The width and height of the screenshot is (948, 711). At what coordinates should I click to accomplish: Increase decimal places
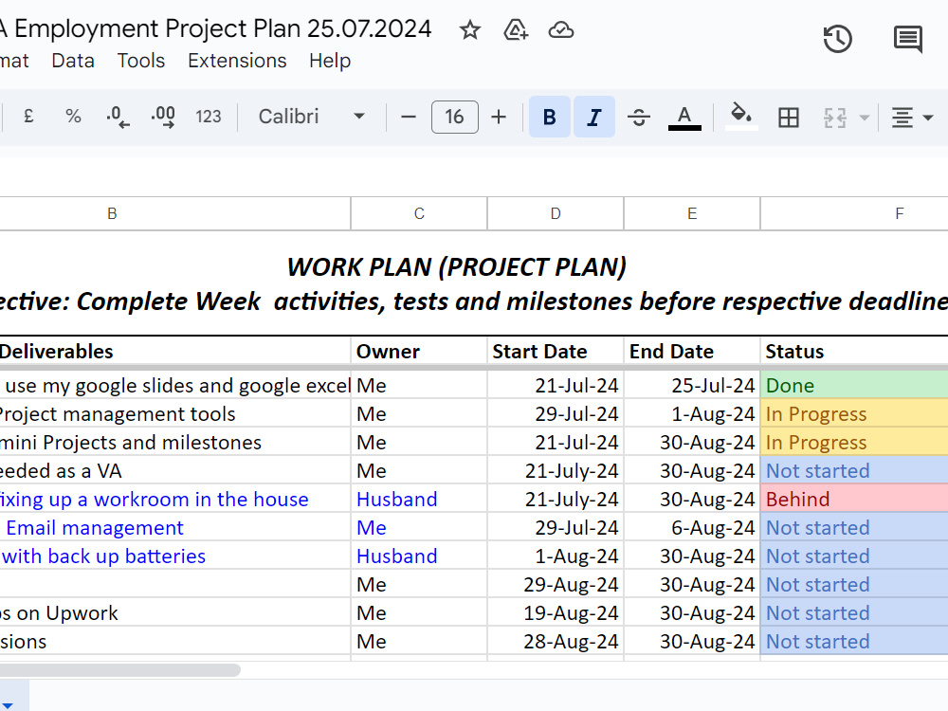(x=163, y=116)
